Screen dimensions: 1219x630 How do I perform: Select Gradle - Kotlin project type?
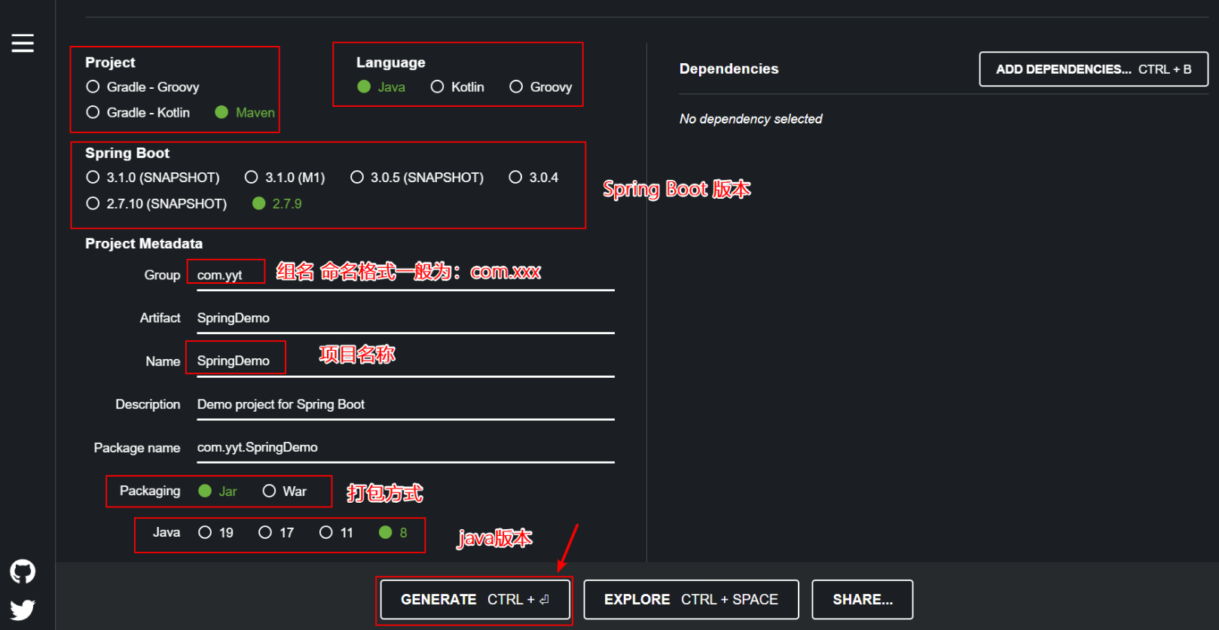139,112
